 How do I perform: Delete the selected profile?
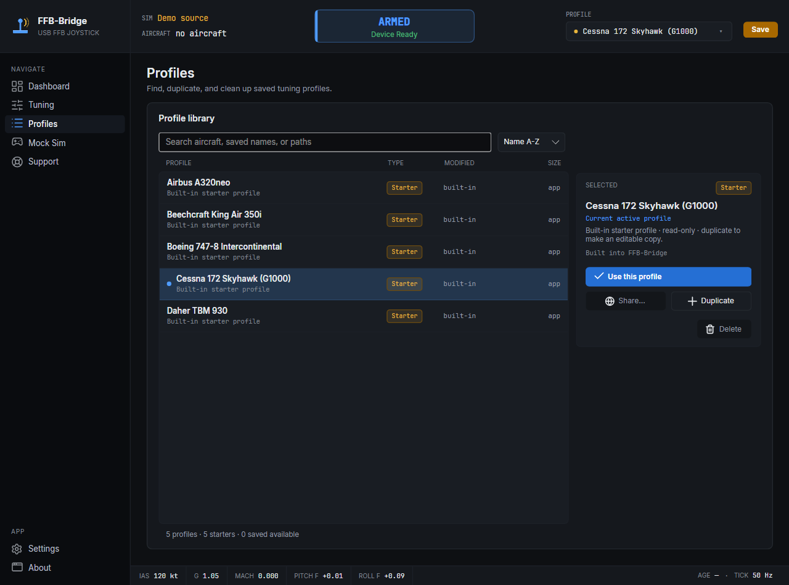pyautogui.click(x=724, y=329)
